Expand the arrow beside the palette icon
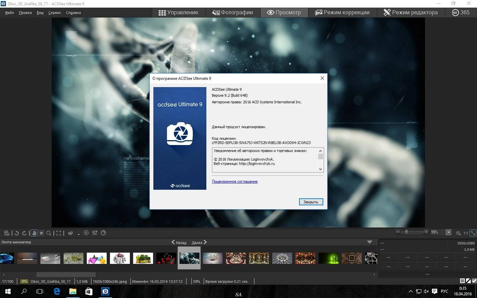Image resolution: width=477 pixels, height=298 pixels. pos(79,234)
